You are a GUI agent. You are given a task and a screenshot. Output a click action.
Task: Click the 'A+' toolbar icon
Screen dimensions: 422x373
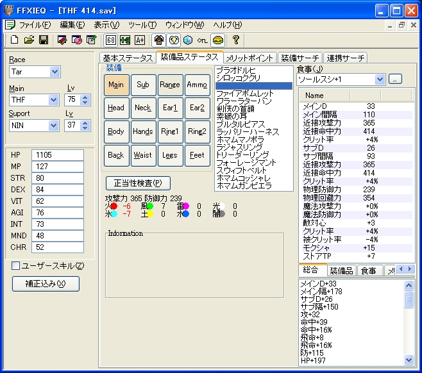coord(140,40)
